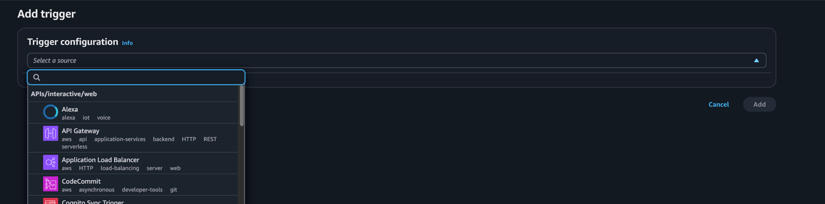Screen dimensions: 825x204
Task: Click the red Cognito Sync Trigger icon
Action: click(50, 201)
